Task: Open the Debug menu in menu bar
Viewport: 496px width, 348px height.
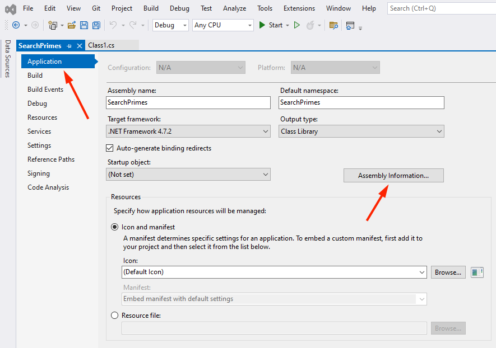Action: tap(179, 8)
